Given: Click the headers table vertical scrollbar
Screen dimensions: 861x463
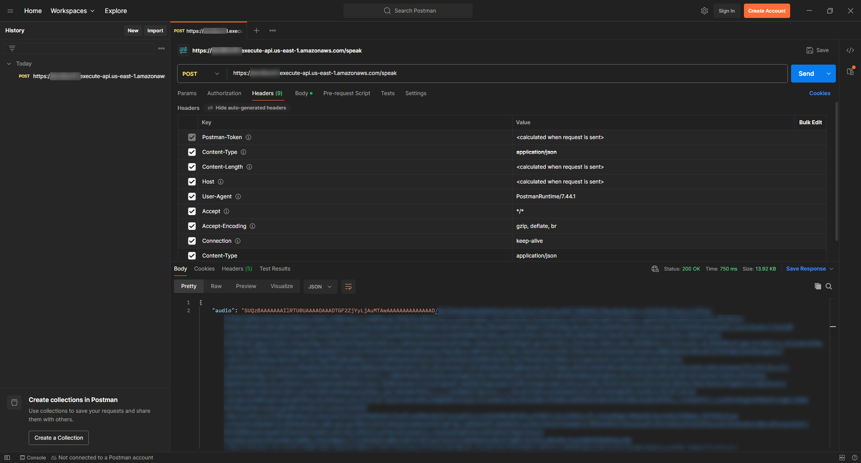Looking at the screenshot, I should pyautogui.click(x=836, y=170).
